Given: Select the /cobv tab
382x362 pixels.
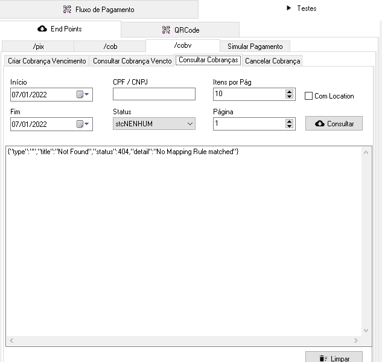Looking at the screenshot, I should [183, 45].
